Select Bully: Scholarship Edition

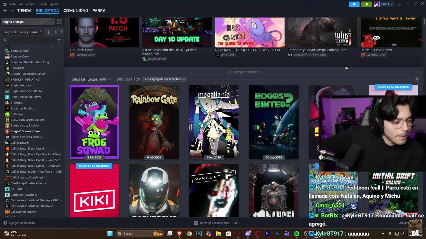tap(27, 120)
